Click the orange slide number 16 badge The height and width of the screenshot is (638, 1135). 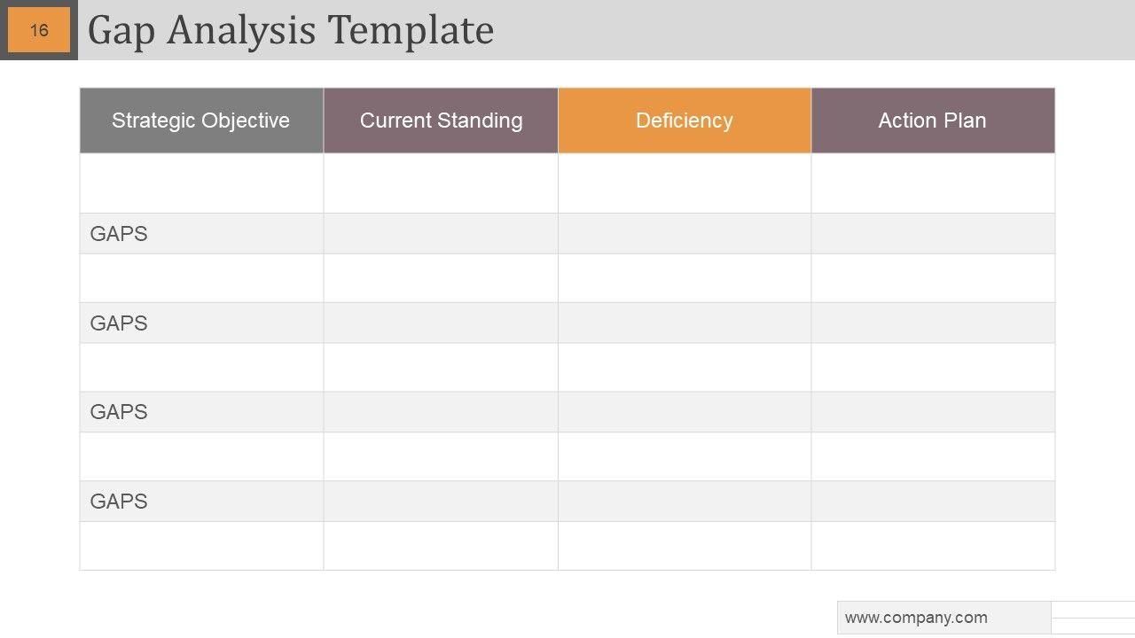click(39, 30)
